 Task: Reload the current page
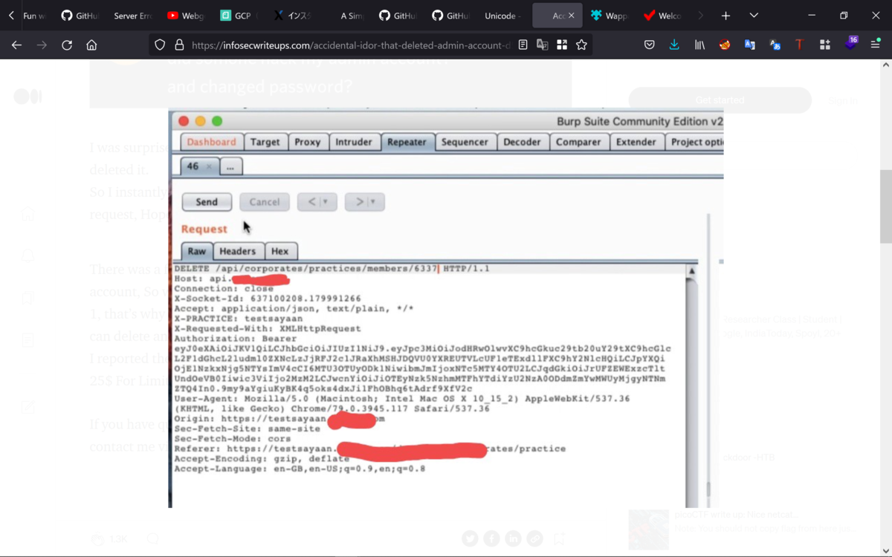[x=67, y=45]
